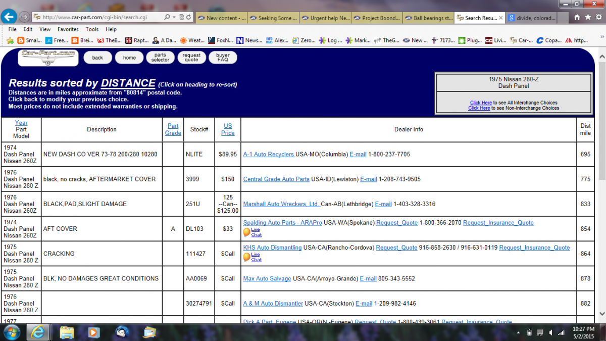Click the browser Forward arrow button
Screen dimensions: 606x341
[24, 17]
